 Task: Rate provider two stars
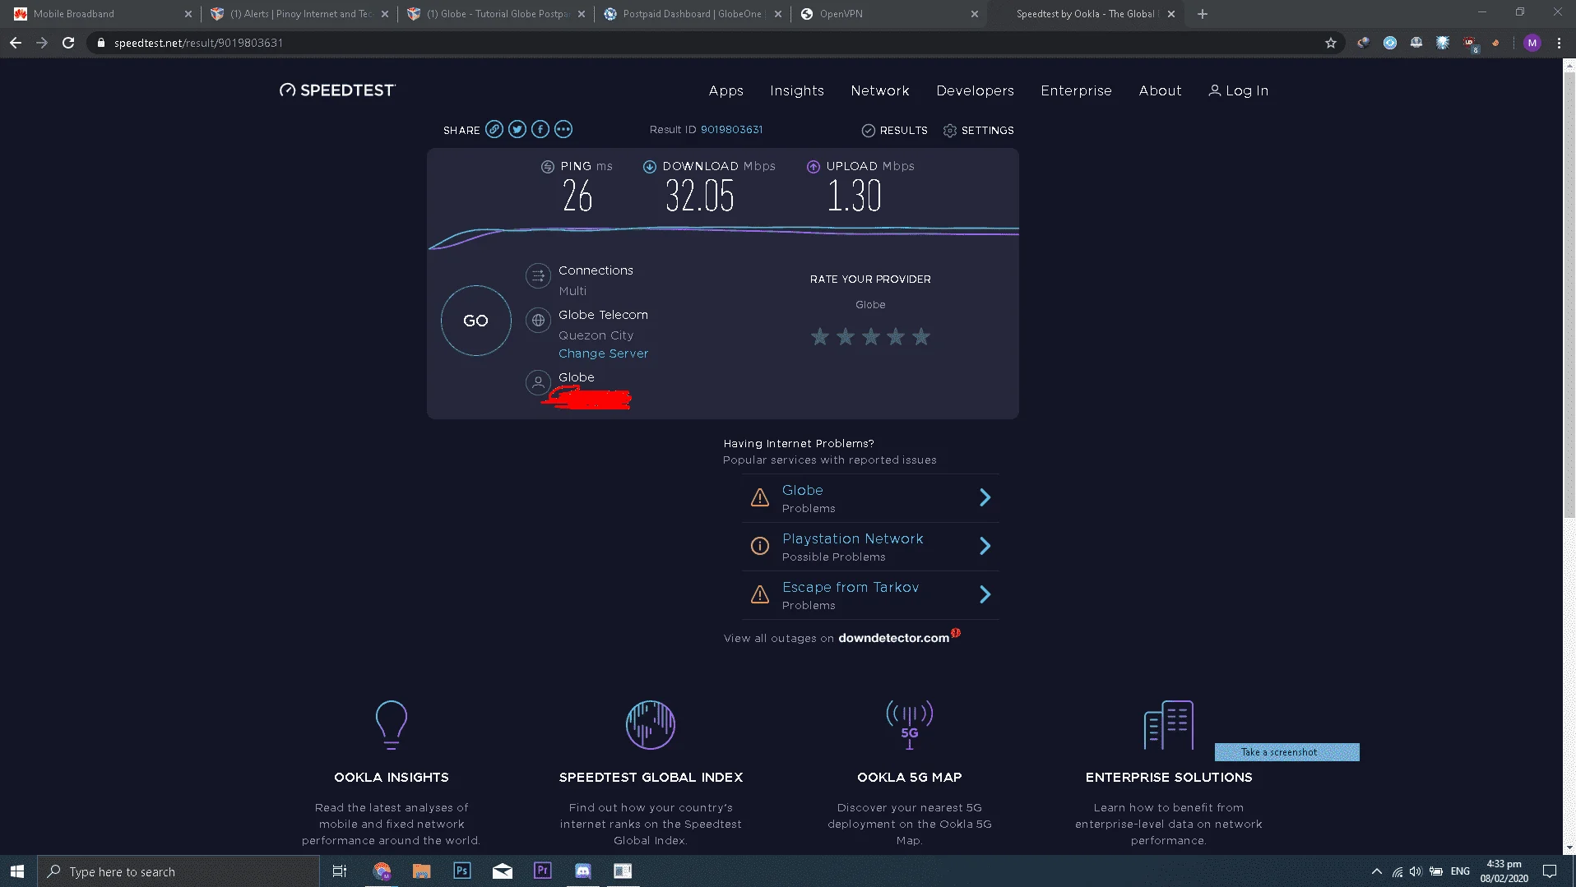click(846, 336)
